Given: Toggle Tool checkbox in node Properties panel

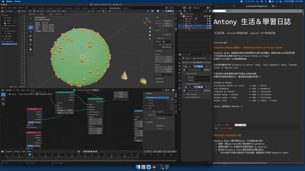Looking at the screenshot, I should click(157, 128).
